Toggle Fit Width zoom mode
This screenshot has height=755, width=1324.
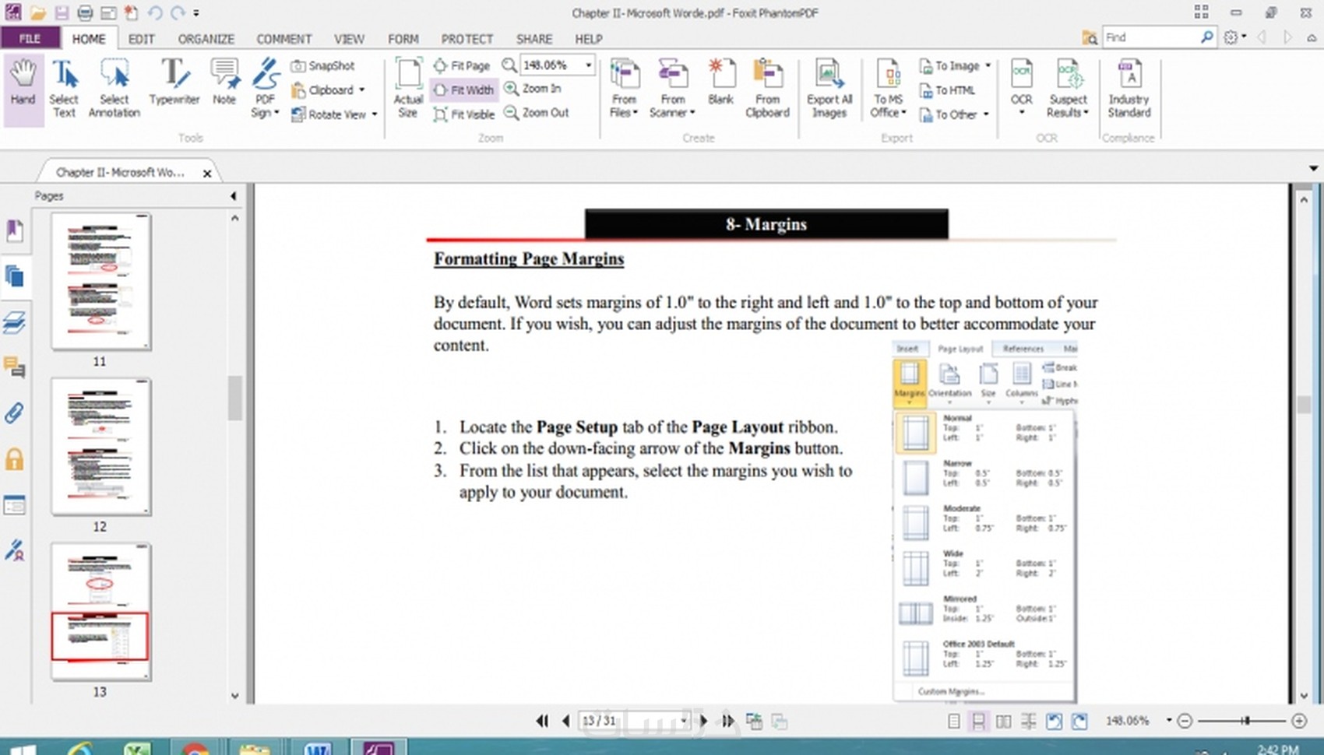(463, 90)
